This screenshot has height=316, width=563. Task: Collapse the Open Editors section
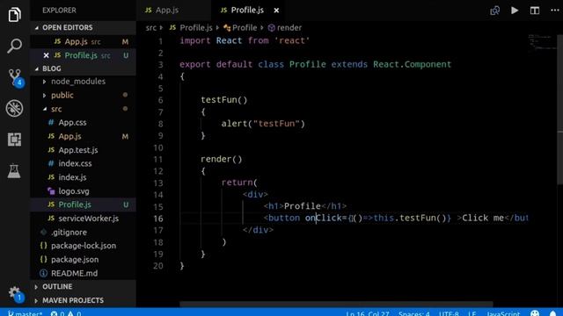click(x=83, y=27)
